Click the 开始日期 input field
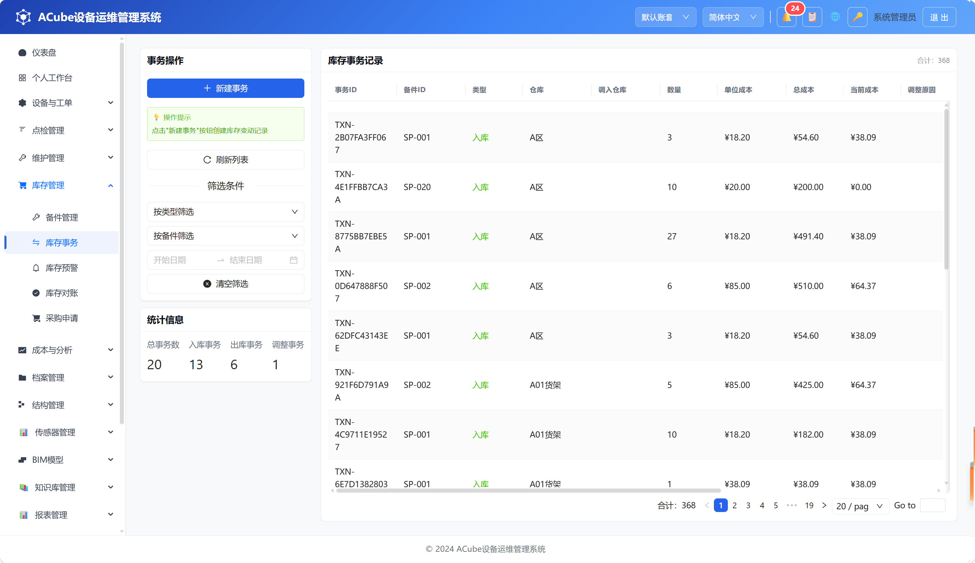The height and width of the screenshot is (563, 975). [182, 260]
